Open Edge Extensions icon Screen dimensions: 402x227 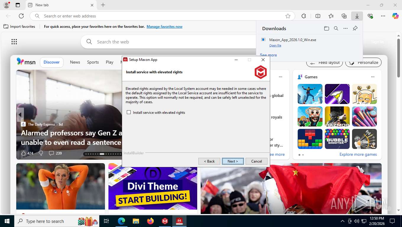(304, 16)
